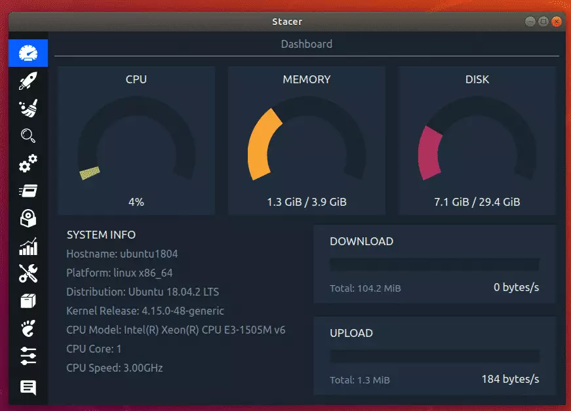Close the Stacer window
This screenshot has height=411, width=571.
tap(557, 22)
